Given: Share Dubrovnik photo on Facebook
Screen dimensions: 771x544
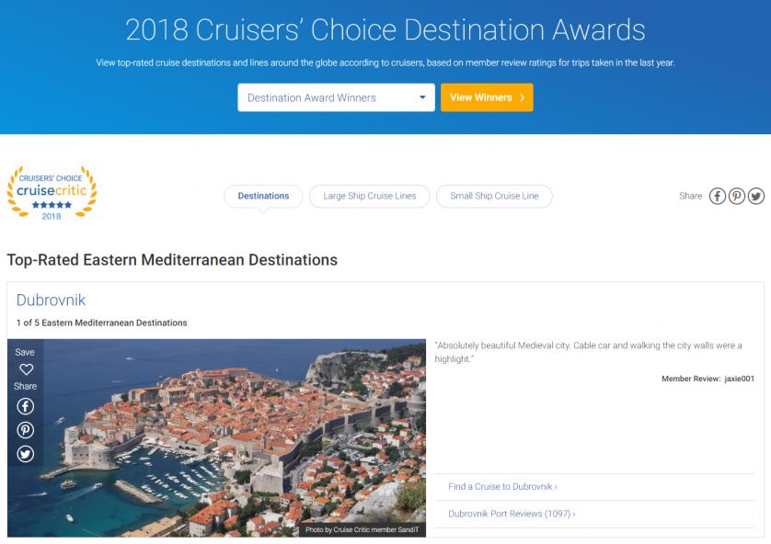Looking at the screenshot, I should [x=26, y=405].
